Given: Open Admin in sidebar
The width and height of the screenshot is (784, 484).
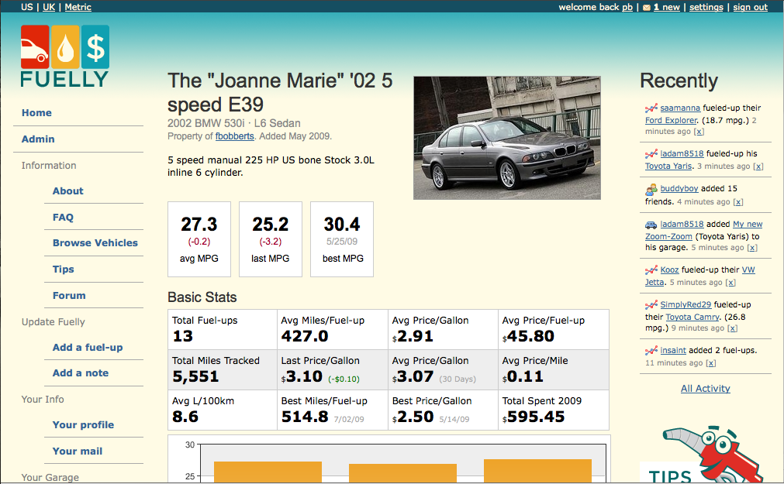Looking at the screenshot, I should click(38, 139).
